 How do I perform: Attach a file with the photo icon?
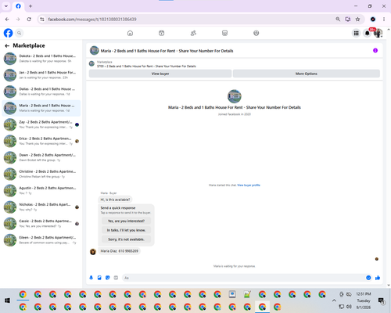coord(99,278)
